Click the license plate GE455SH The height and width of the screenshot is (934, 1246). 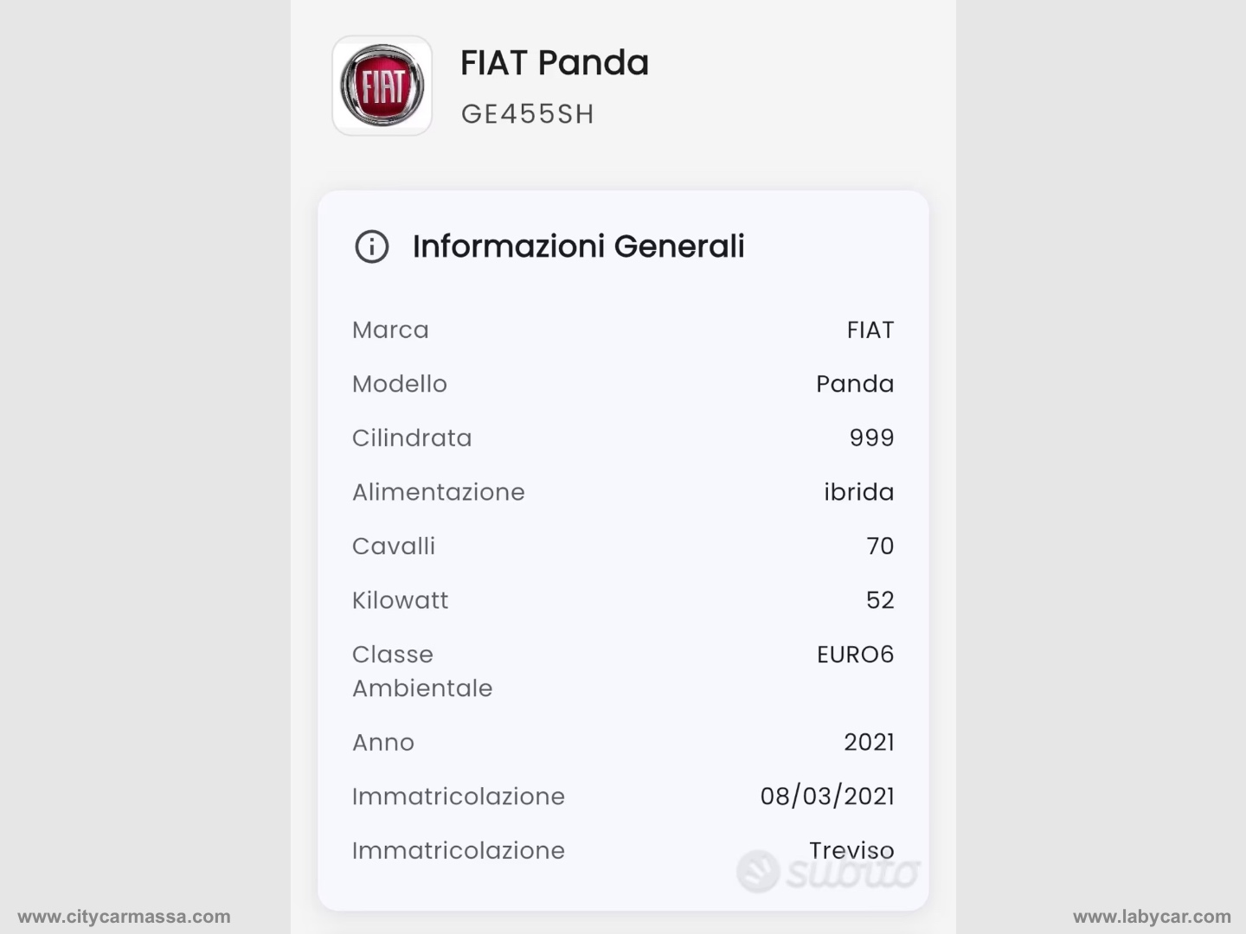pos(527,114)
